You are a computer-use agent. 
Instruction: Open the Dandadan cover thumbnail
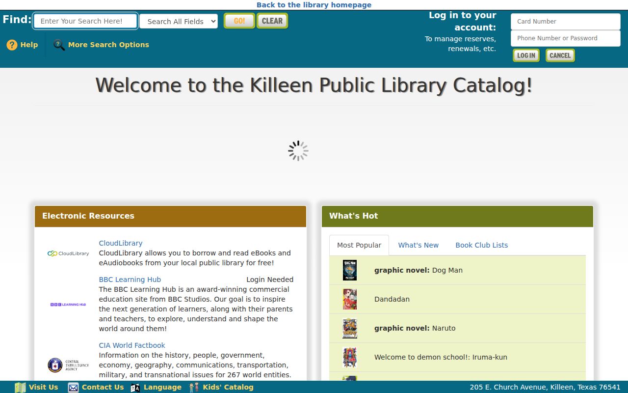click(350, 299)
